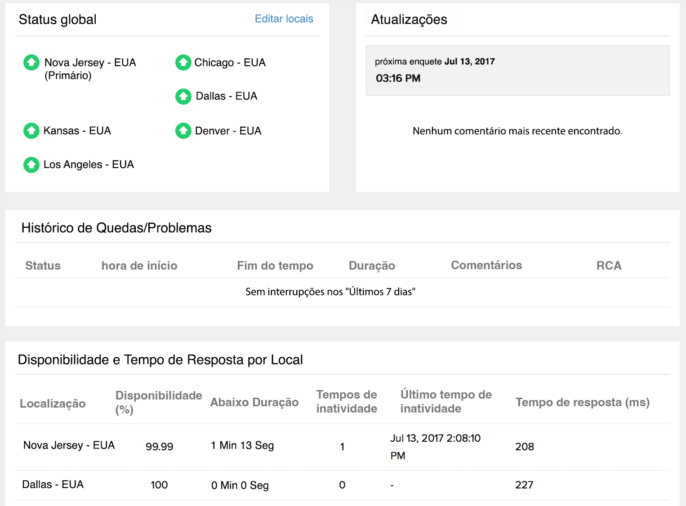Click the Kansas green up-status icon
Image resolution: width=686 pixels, height=506 pixels.
coord(31,131)
